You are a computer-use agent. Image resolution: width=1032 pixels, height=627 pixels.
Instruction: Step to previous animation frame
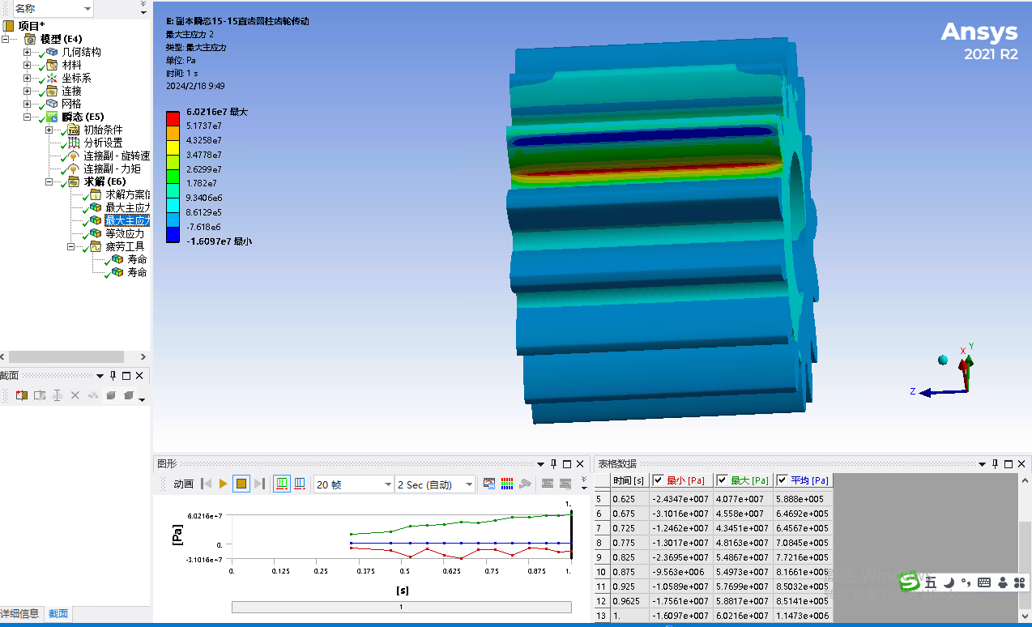coord(206,484)
